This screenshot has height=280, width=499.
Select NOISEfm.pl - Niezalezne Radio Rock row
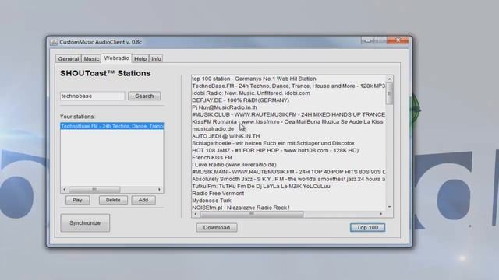288,208
